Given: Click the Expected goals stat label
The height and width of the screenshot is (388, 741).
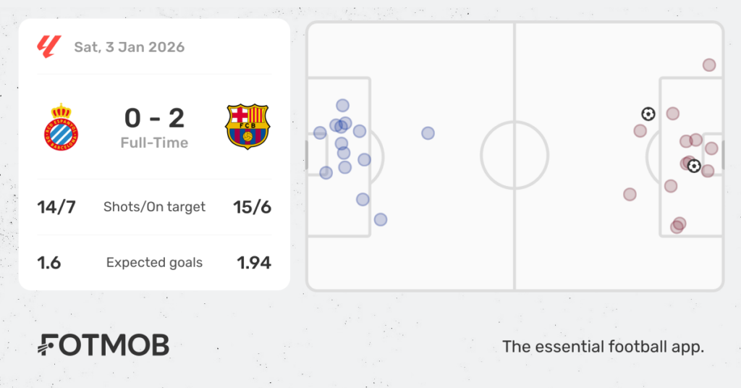Looking at the screenshot, I should 155,262.
